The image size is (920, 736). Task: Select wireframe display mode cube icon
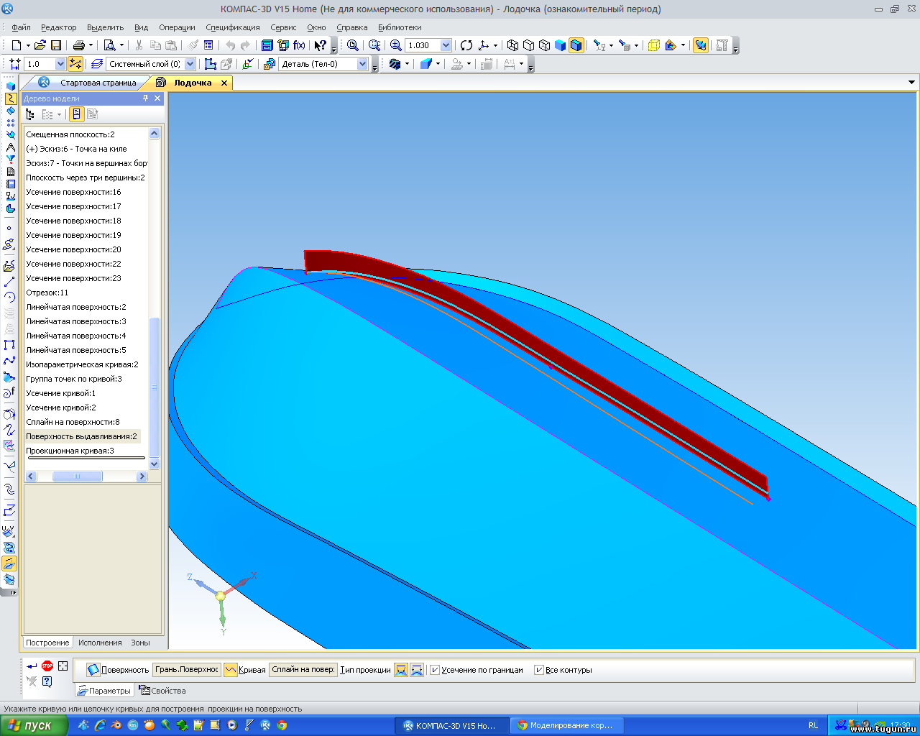pyautogui.click(x=512, y=45)
